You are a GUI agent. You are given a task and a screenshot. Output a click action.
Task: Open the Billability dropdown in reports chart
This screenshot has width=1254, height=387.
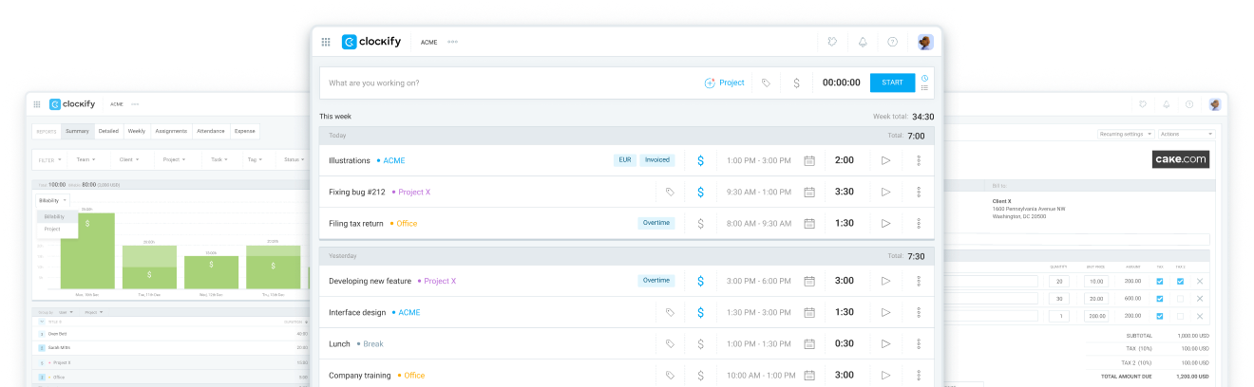[54, 201]
